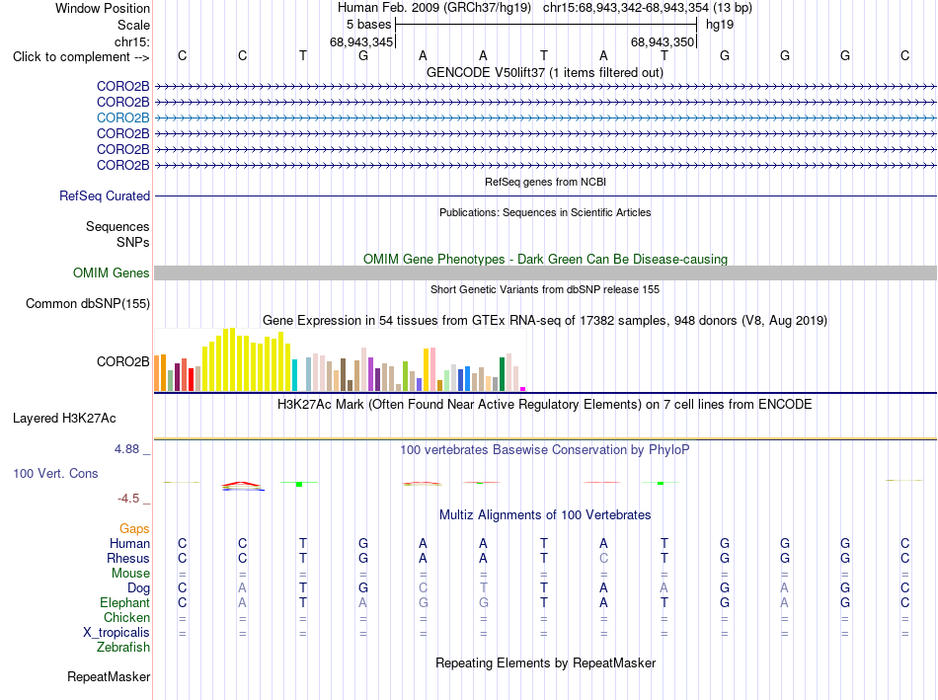
Task: Select the Chicken alignment row label
Action: coord(126,617)
